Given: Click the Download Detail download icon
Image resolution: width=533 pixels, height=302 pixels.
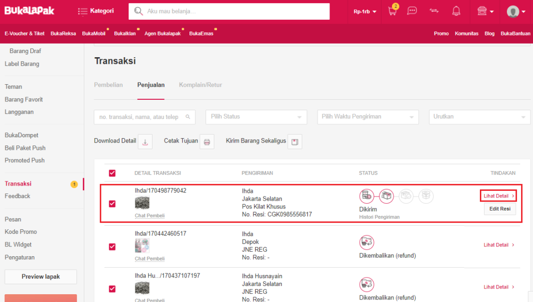Looking at the screenshot, I should [145, 142].
